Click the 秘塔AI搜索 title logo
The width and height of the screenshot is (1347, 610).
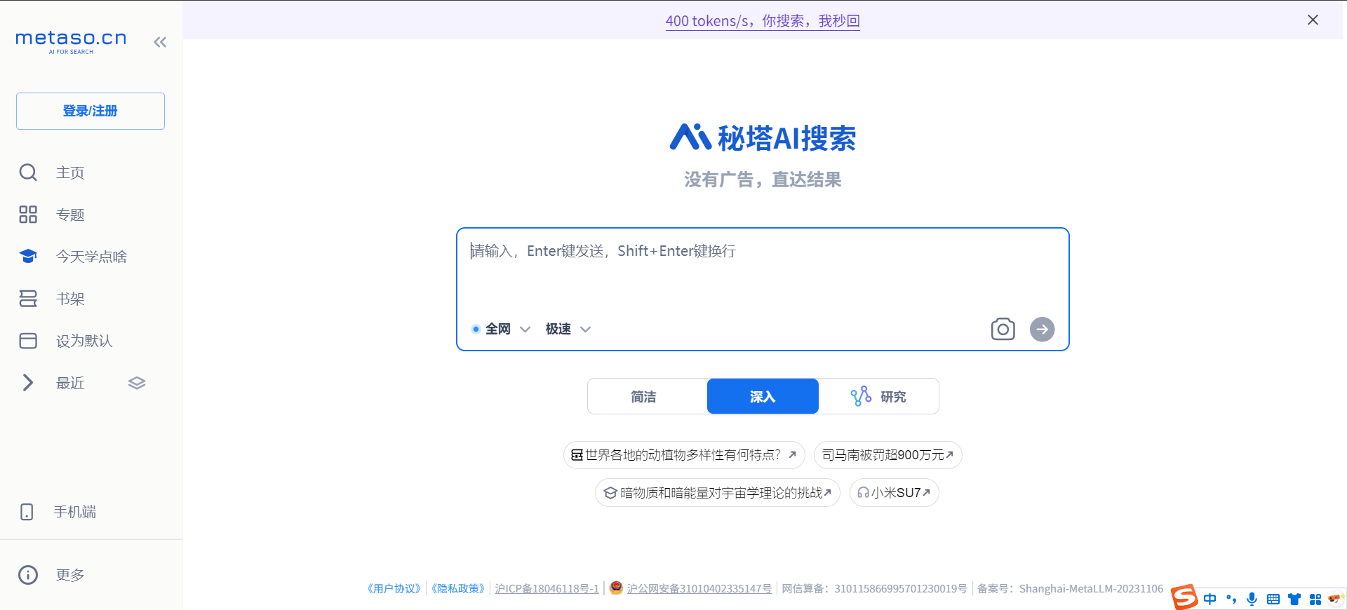763,138
